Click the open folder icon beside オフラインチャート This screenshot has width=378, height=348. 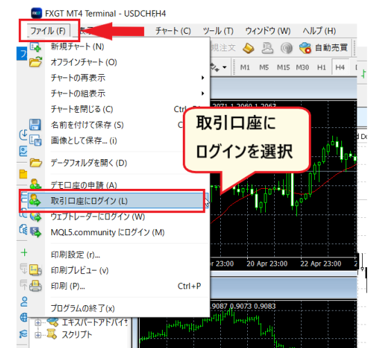click(35, 62)
